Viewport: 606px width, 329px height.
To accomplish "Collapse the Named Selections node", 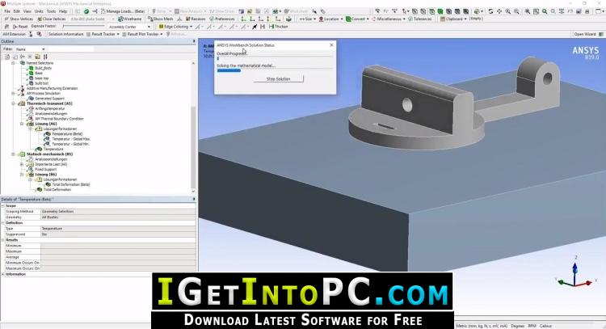I will click(14, 63).
